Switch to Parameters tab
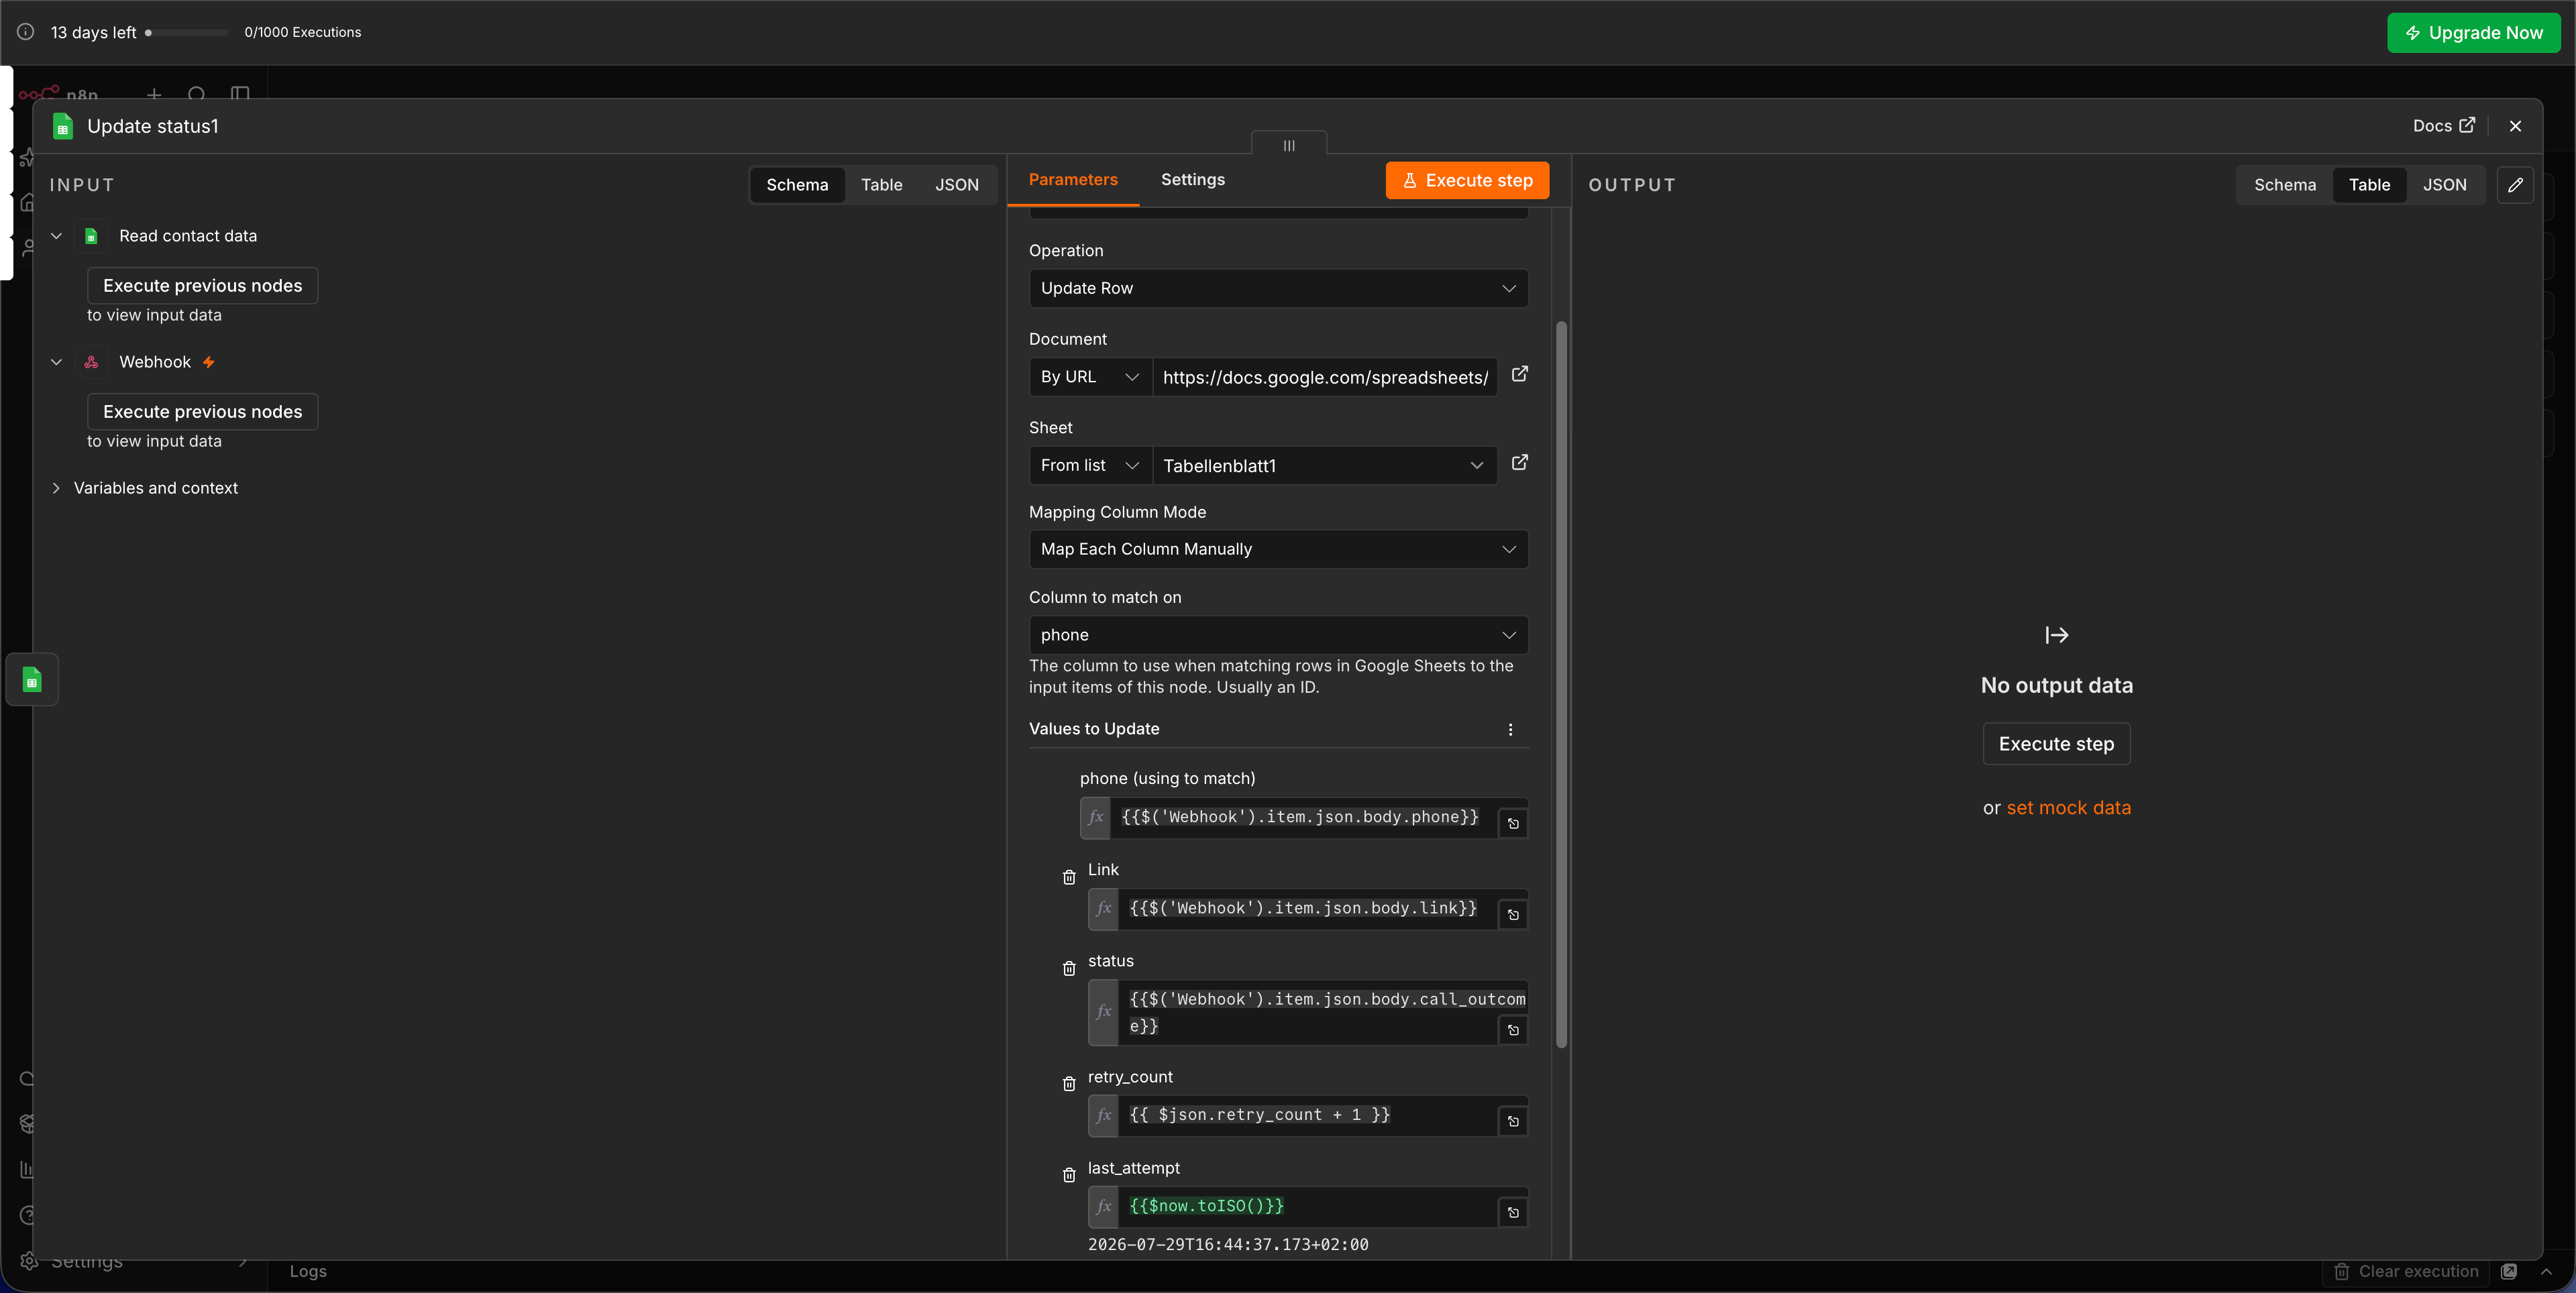Screen dimensions: 2576x1293 (x=1073, y=180)
